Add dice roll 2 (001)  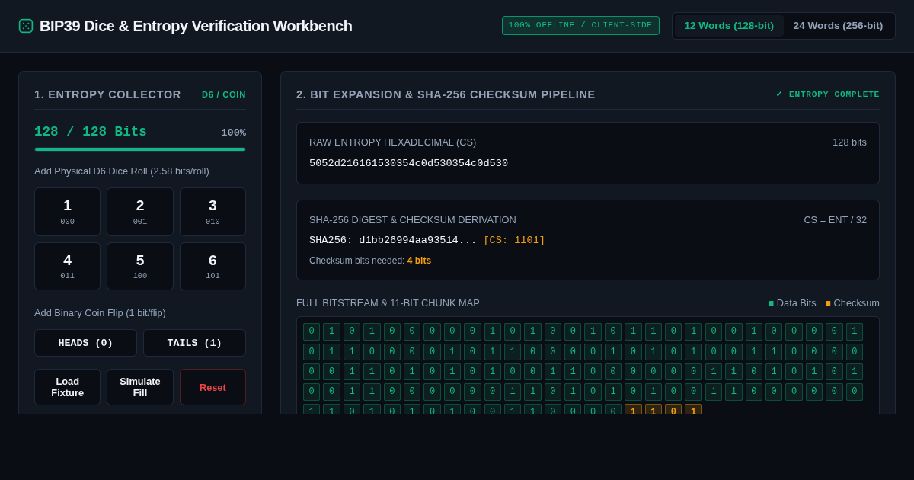pyautogui.click(x=140, y=212)
